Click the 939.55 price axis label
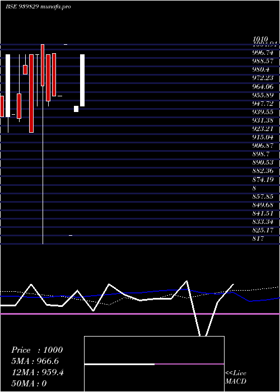280x392 pixels. (x=263, y=112)
